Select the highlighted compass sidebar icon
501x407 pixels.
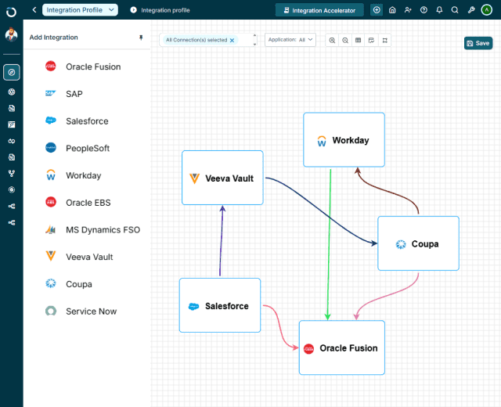point(12,72)
